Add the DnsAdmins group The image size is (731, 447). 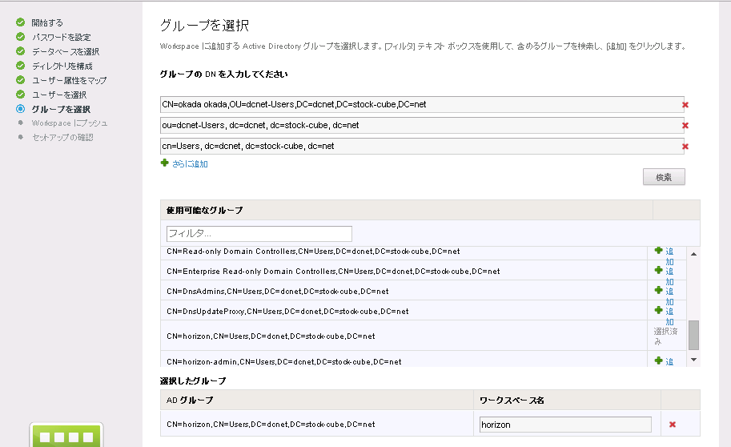pyautogui.click(x=659, y=291)
